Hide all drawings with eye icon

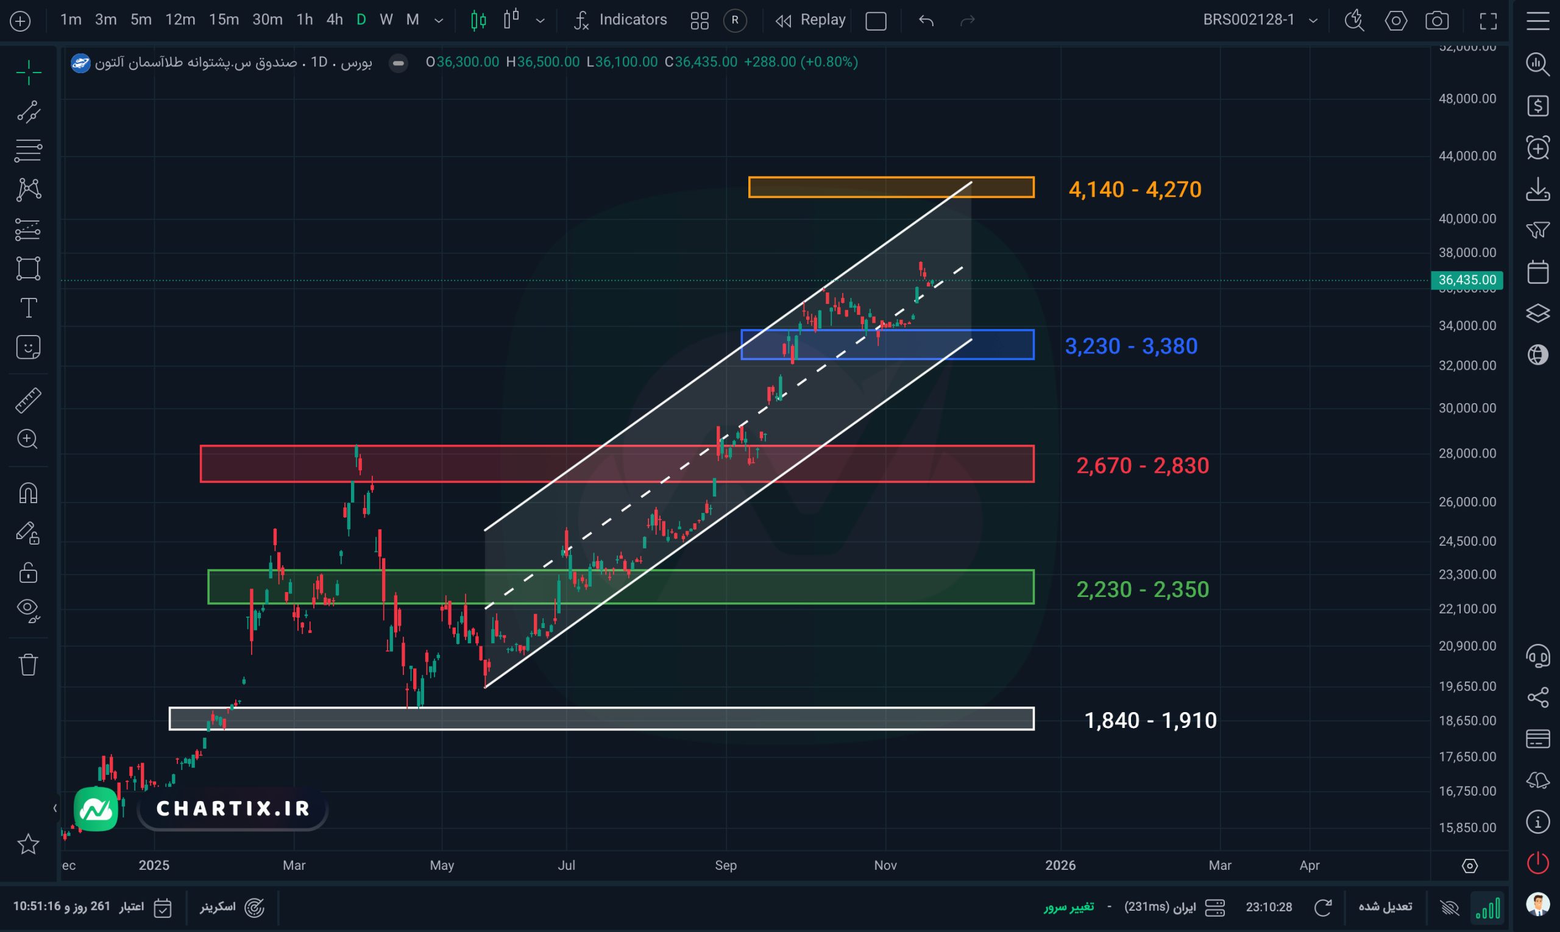pos(28,610)
